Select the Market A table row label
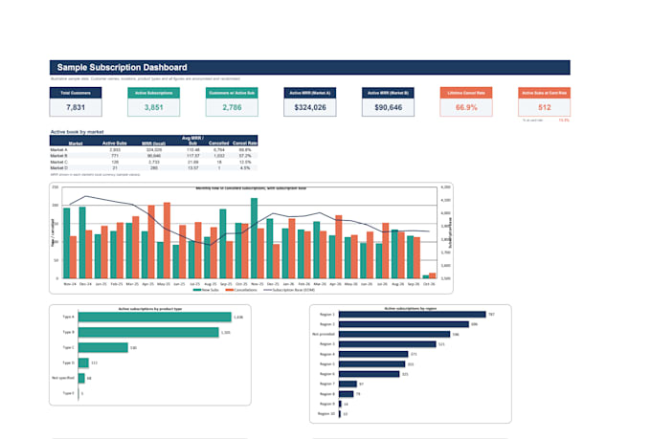Viewport: 651px width, 439px height. click(x=59, y=150)
